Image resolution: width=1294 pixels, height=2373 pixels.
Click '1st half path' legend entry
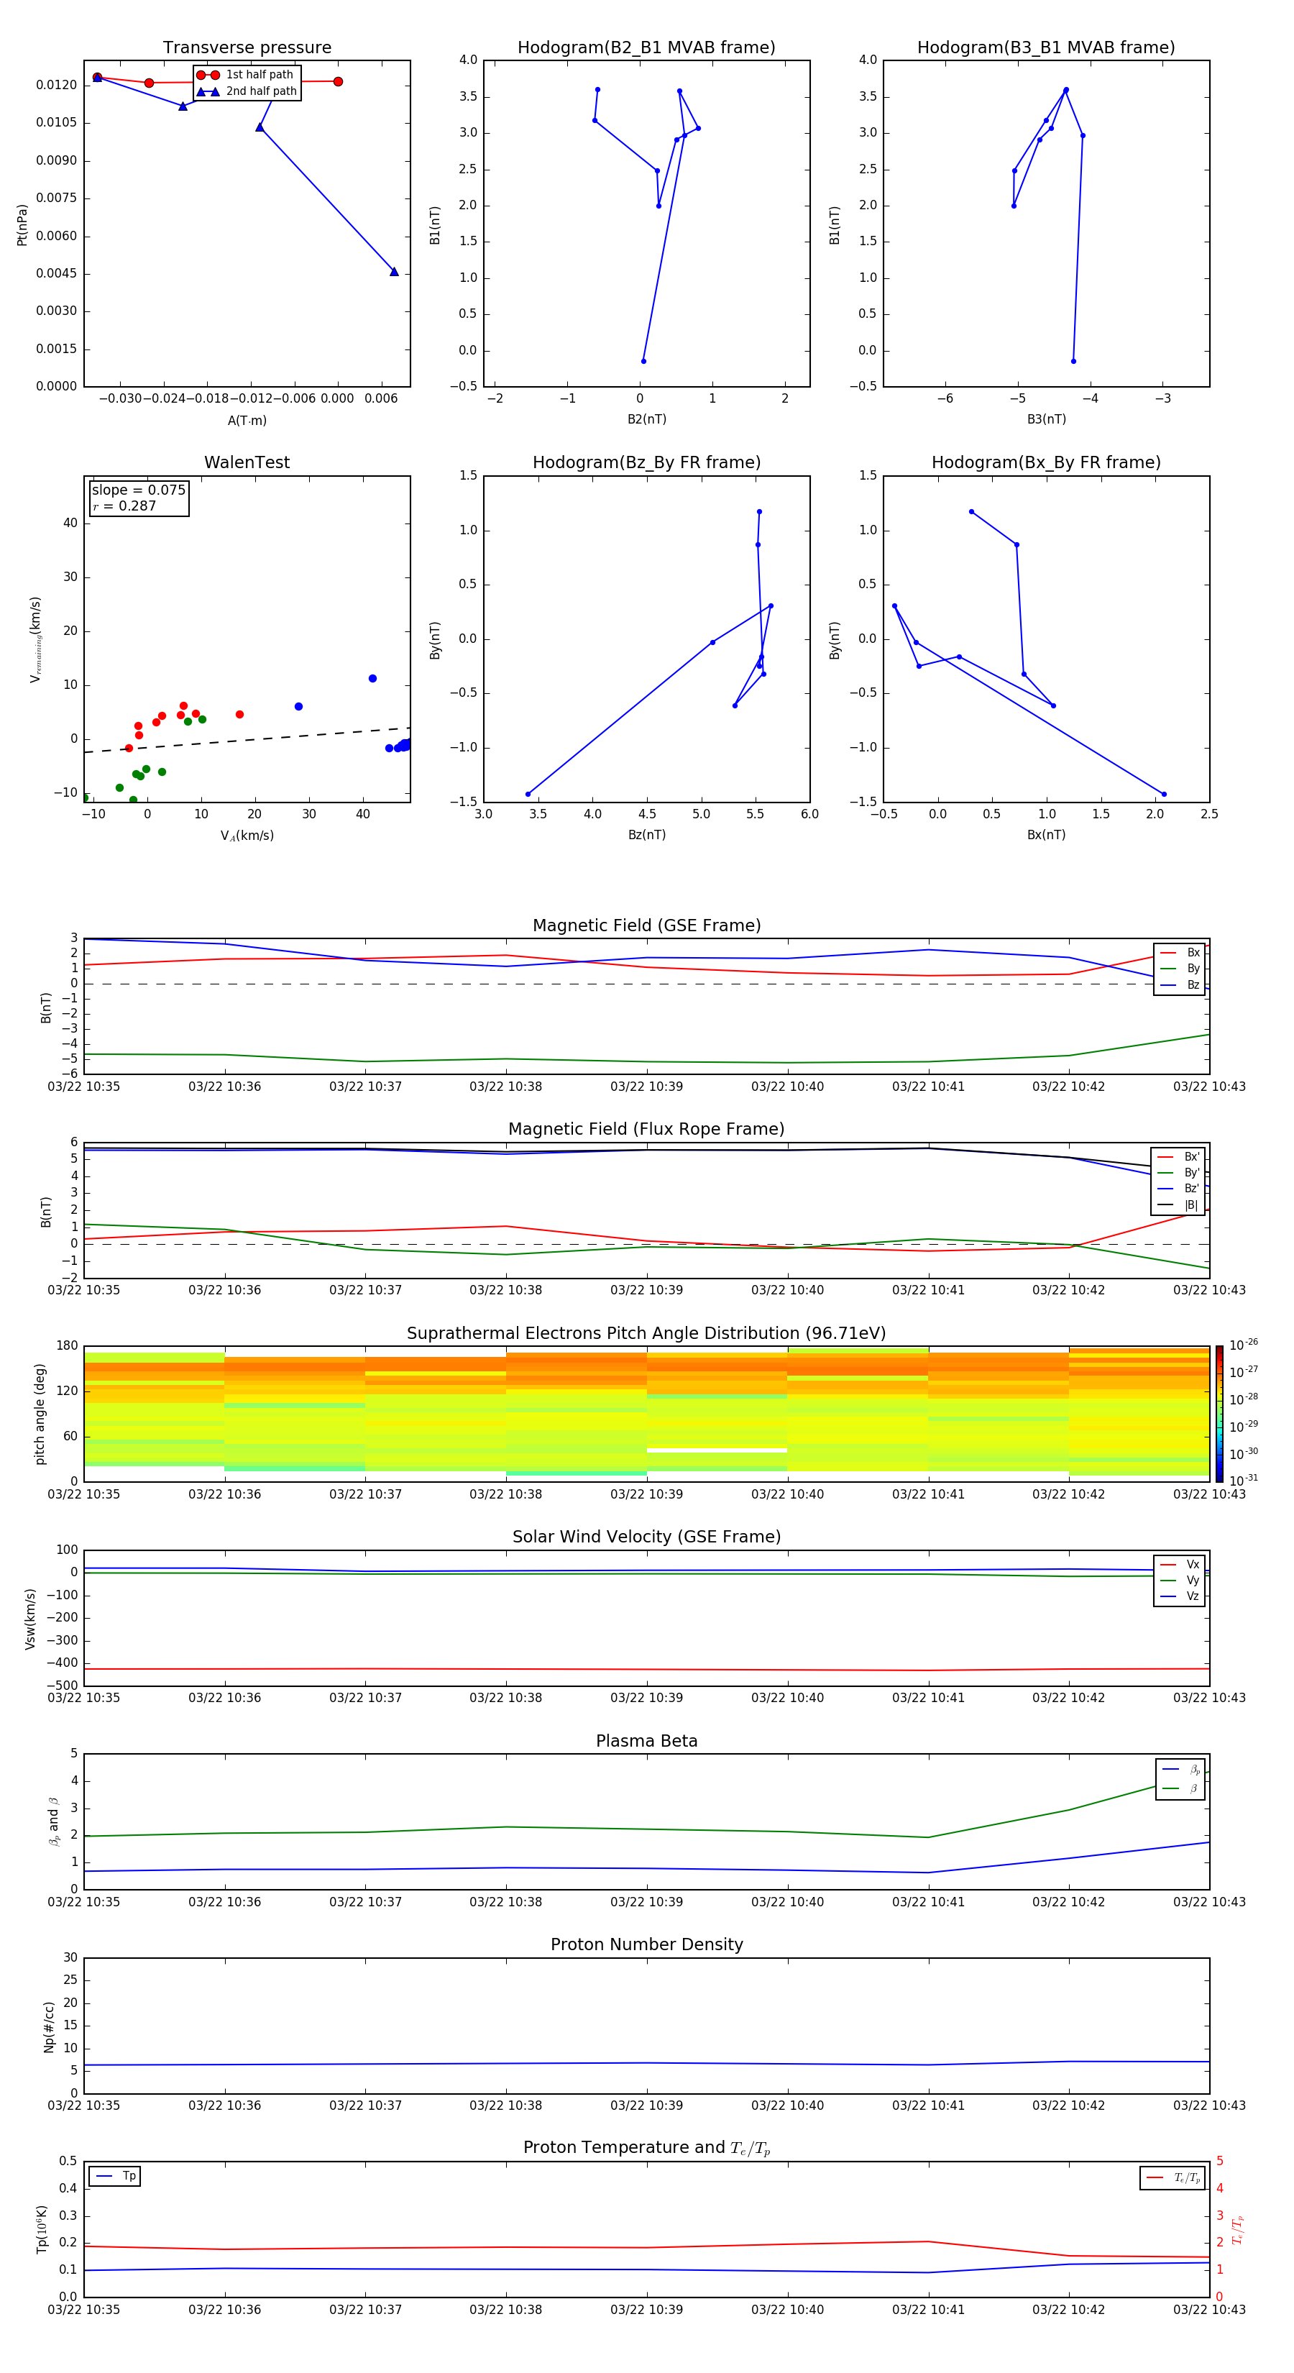(x=245, y=75)
